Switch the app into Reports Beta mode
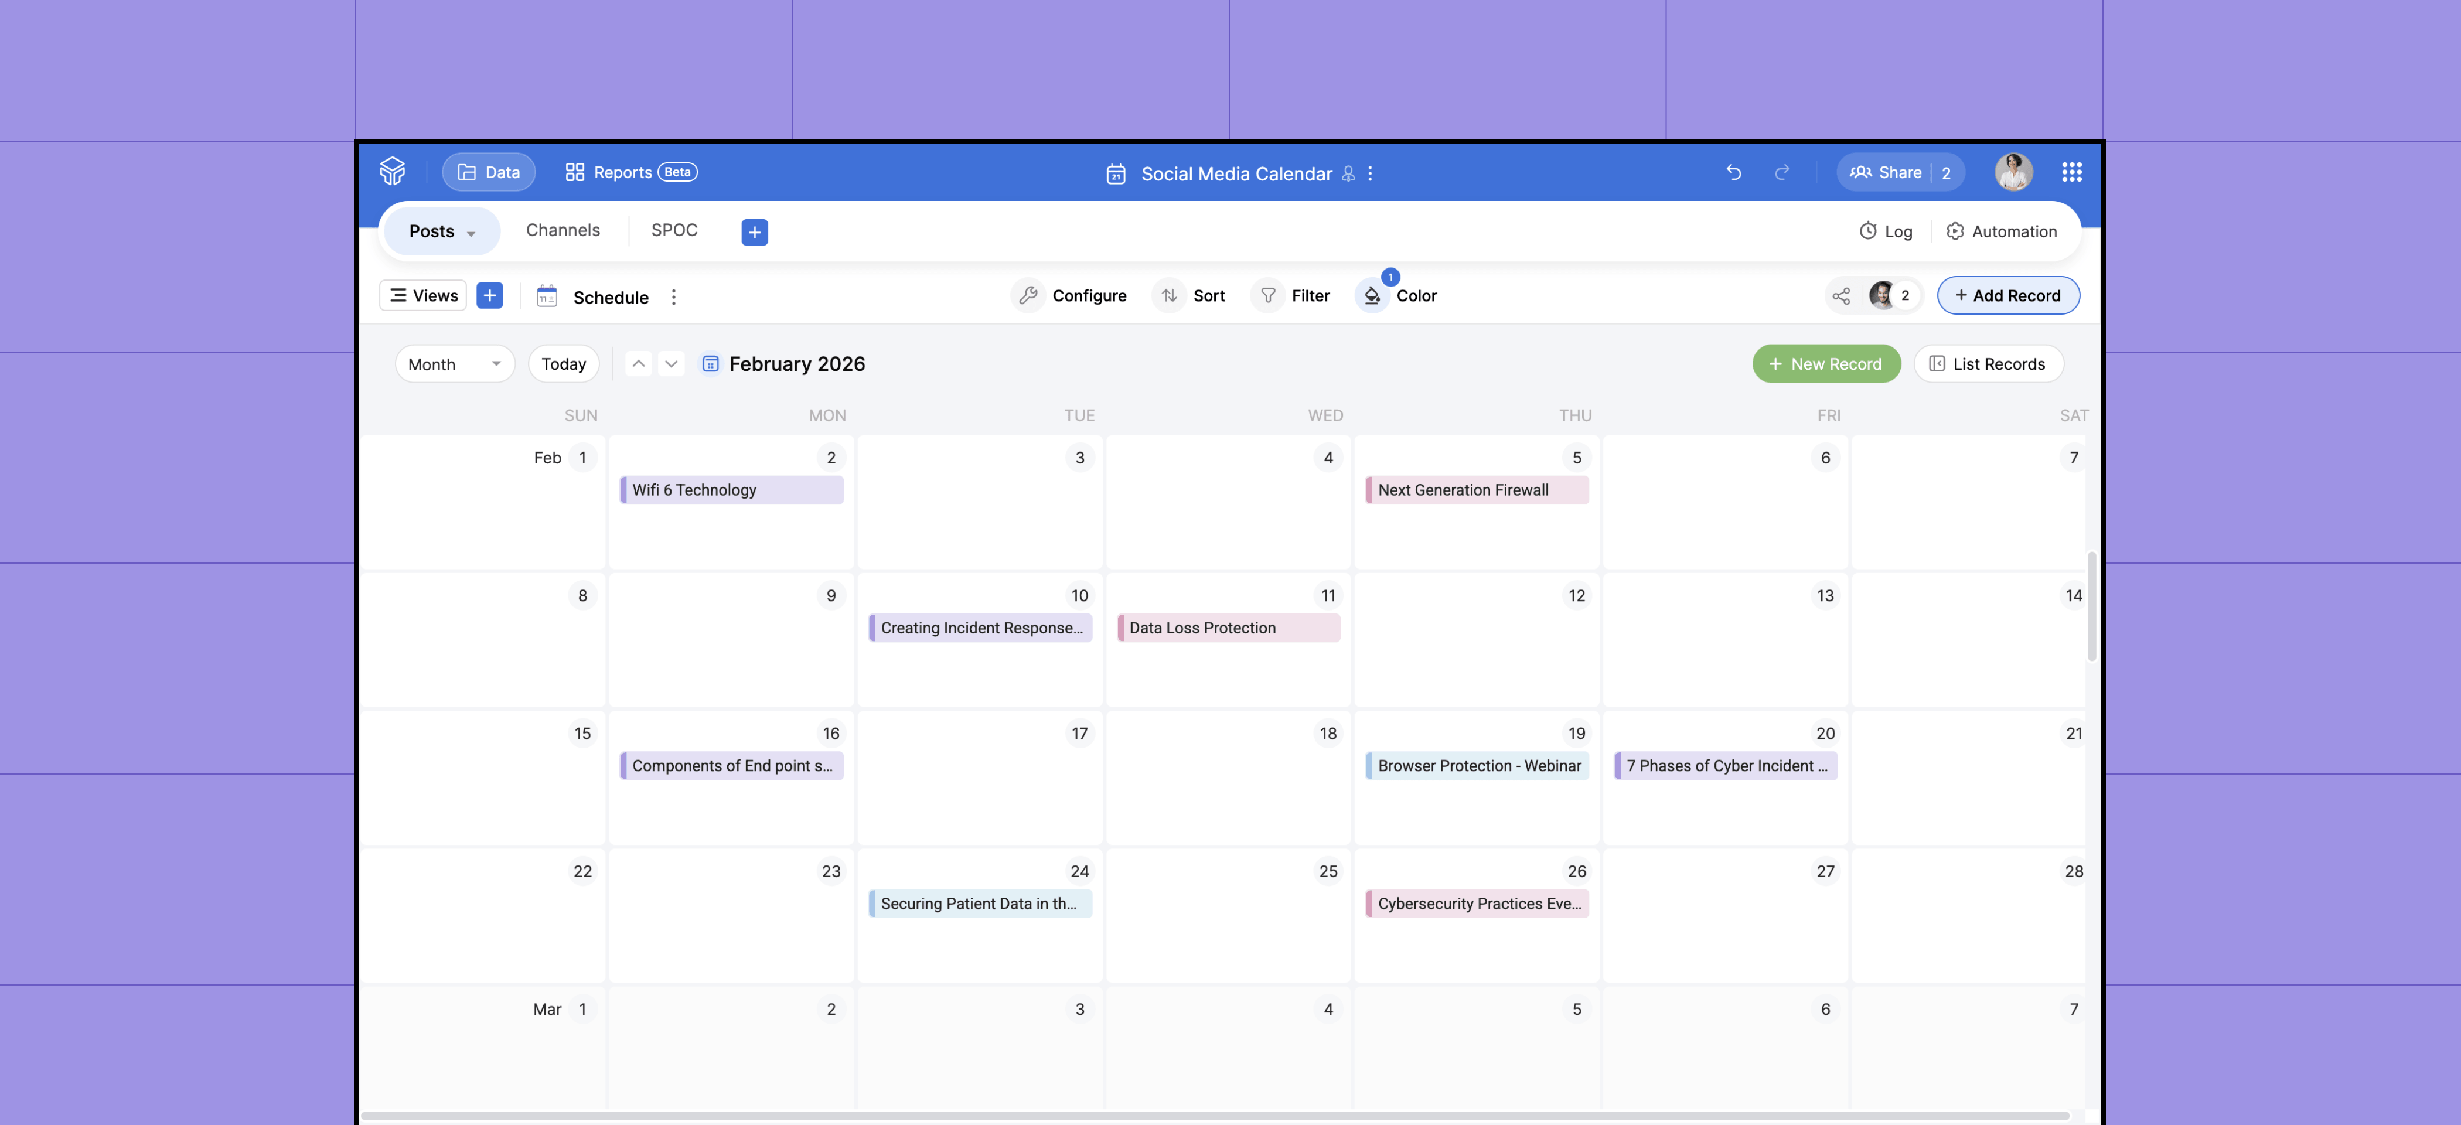This screenshot has width=2461, height=1125. (x=629, y=172)
